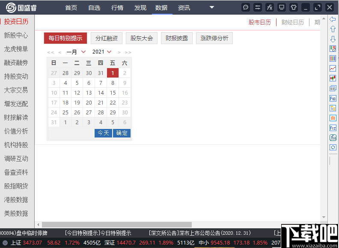
Task: Click the left back arrow in right toolbar
Action: pyautogui.click(x=333, y=19)
